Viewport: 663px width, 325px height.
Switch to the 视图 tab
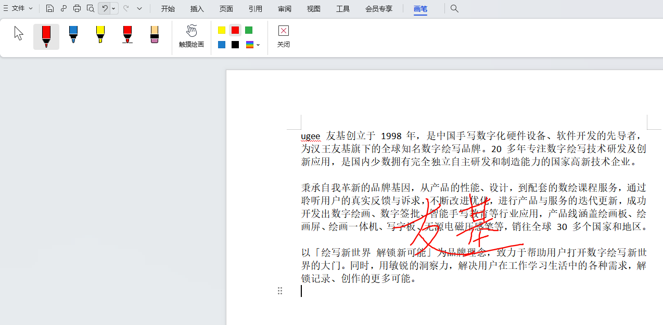(313, 9)
